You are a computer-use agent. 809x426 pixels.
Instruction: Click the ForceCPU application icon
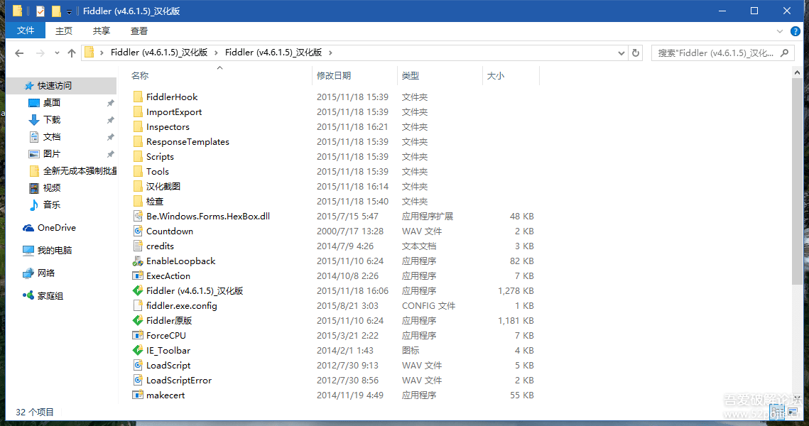point(137,336)
